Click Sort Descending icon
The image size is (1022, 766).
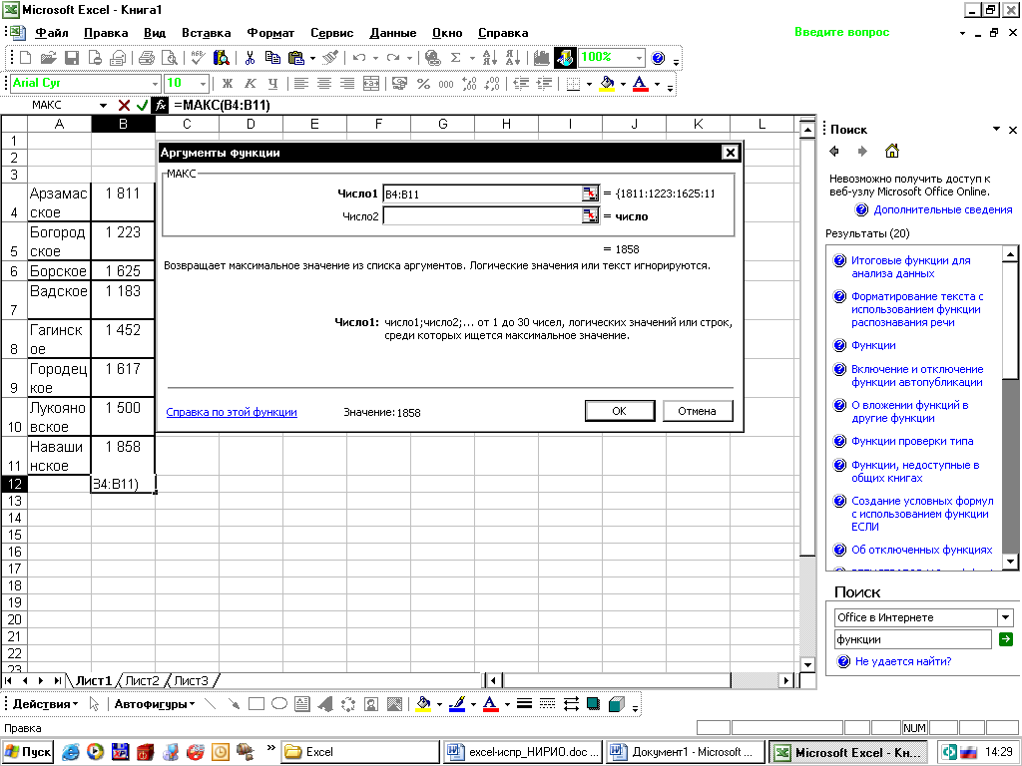513,58
